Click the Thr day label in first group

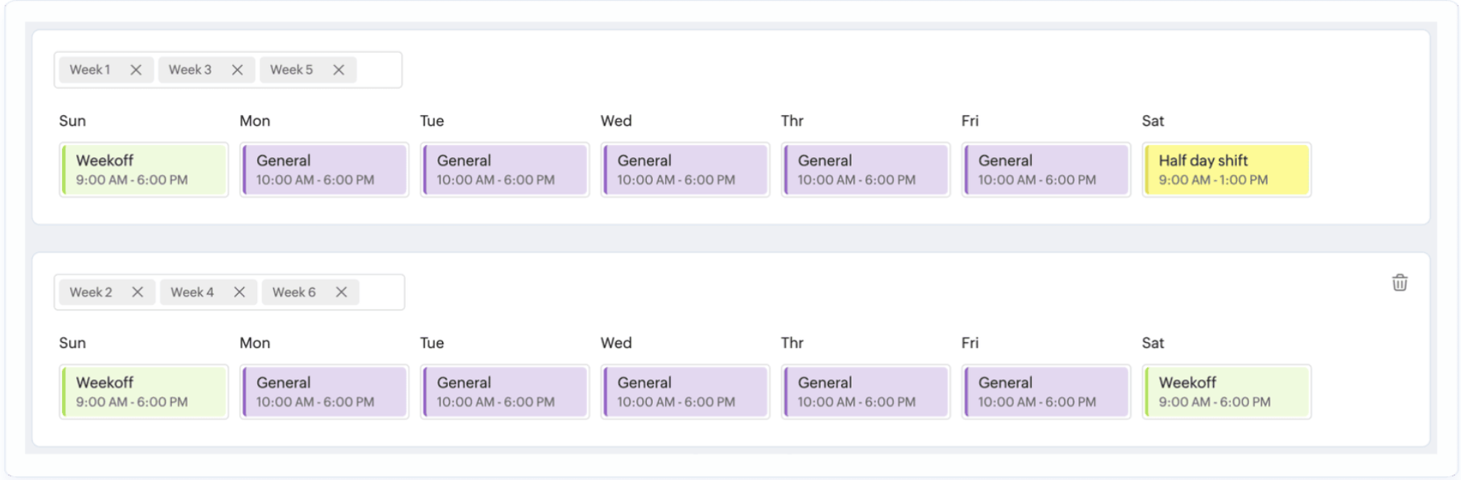(792, 120)
